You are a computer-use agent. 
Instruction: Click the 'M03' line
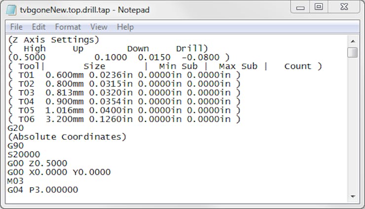pyautogui.click(x=15, y=181)
